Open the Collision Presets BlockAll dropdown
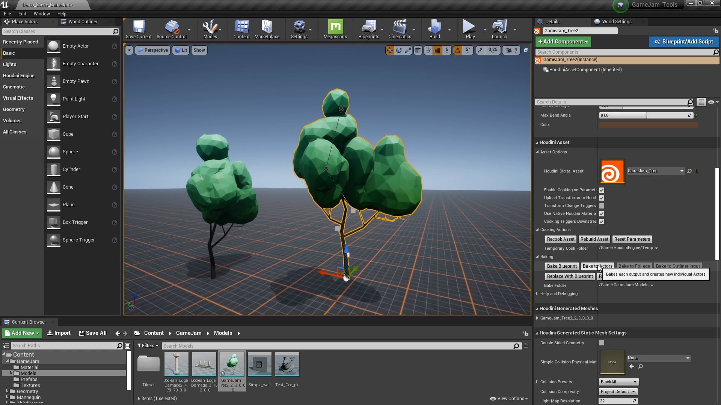This screenshot has height=405, width=721. 618,382
